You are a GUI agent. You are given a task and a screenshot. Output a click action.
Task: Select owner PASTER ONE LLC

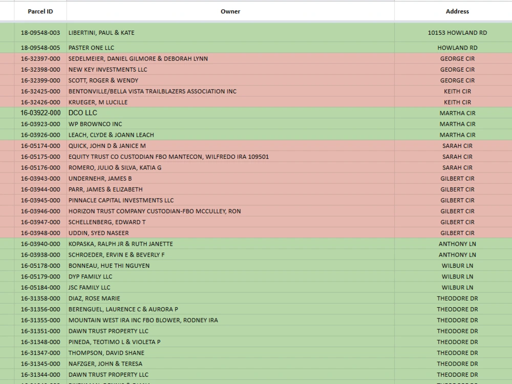coord(230,48)
